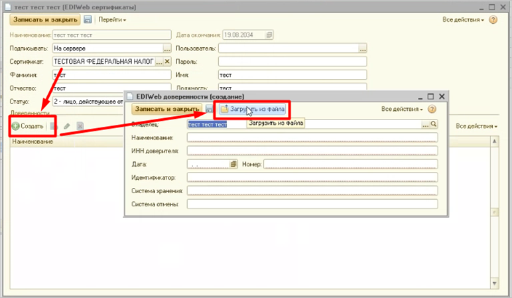Click the save diskette icon in main window
512x298 pixels.
click(88, 20)
